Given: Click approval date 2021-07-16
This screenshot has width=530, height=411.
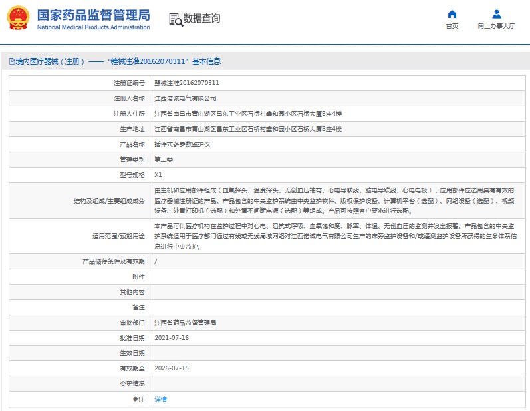Looking at the screenshot, I should tap(172, 338).
